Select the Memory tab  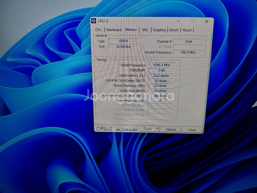pyautogui.click(x=131, y=30)
